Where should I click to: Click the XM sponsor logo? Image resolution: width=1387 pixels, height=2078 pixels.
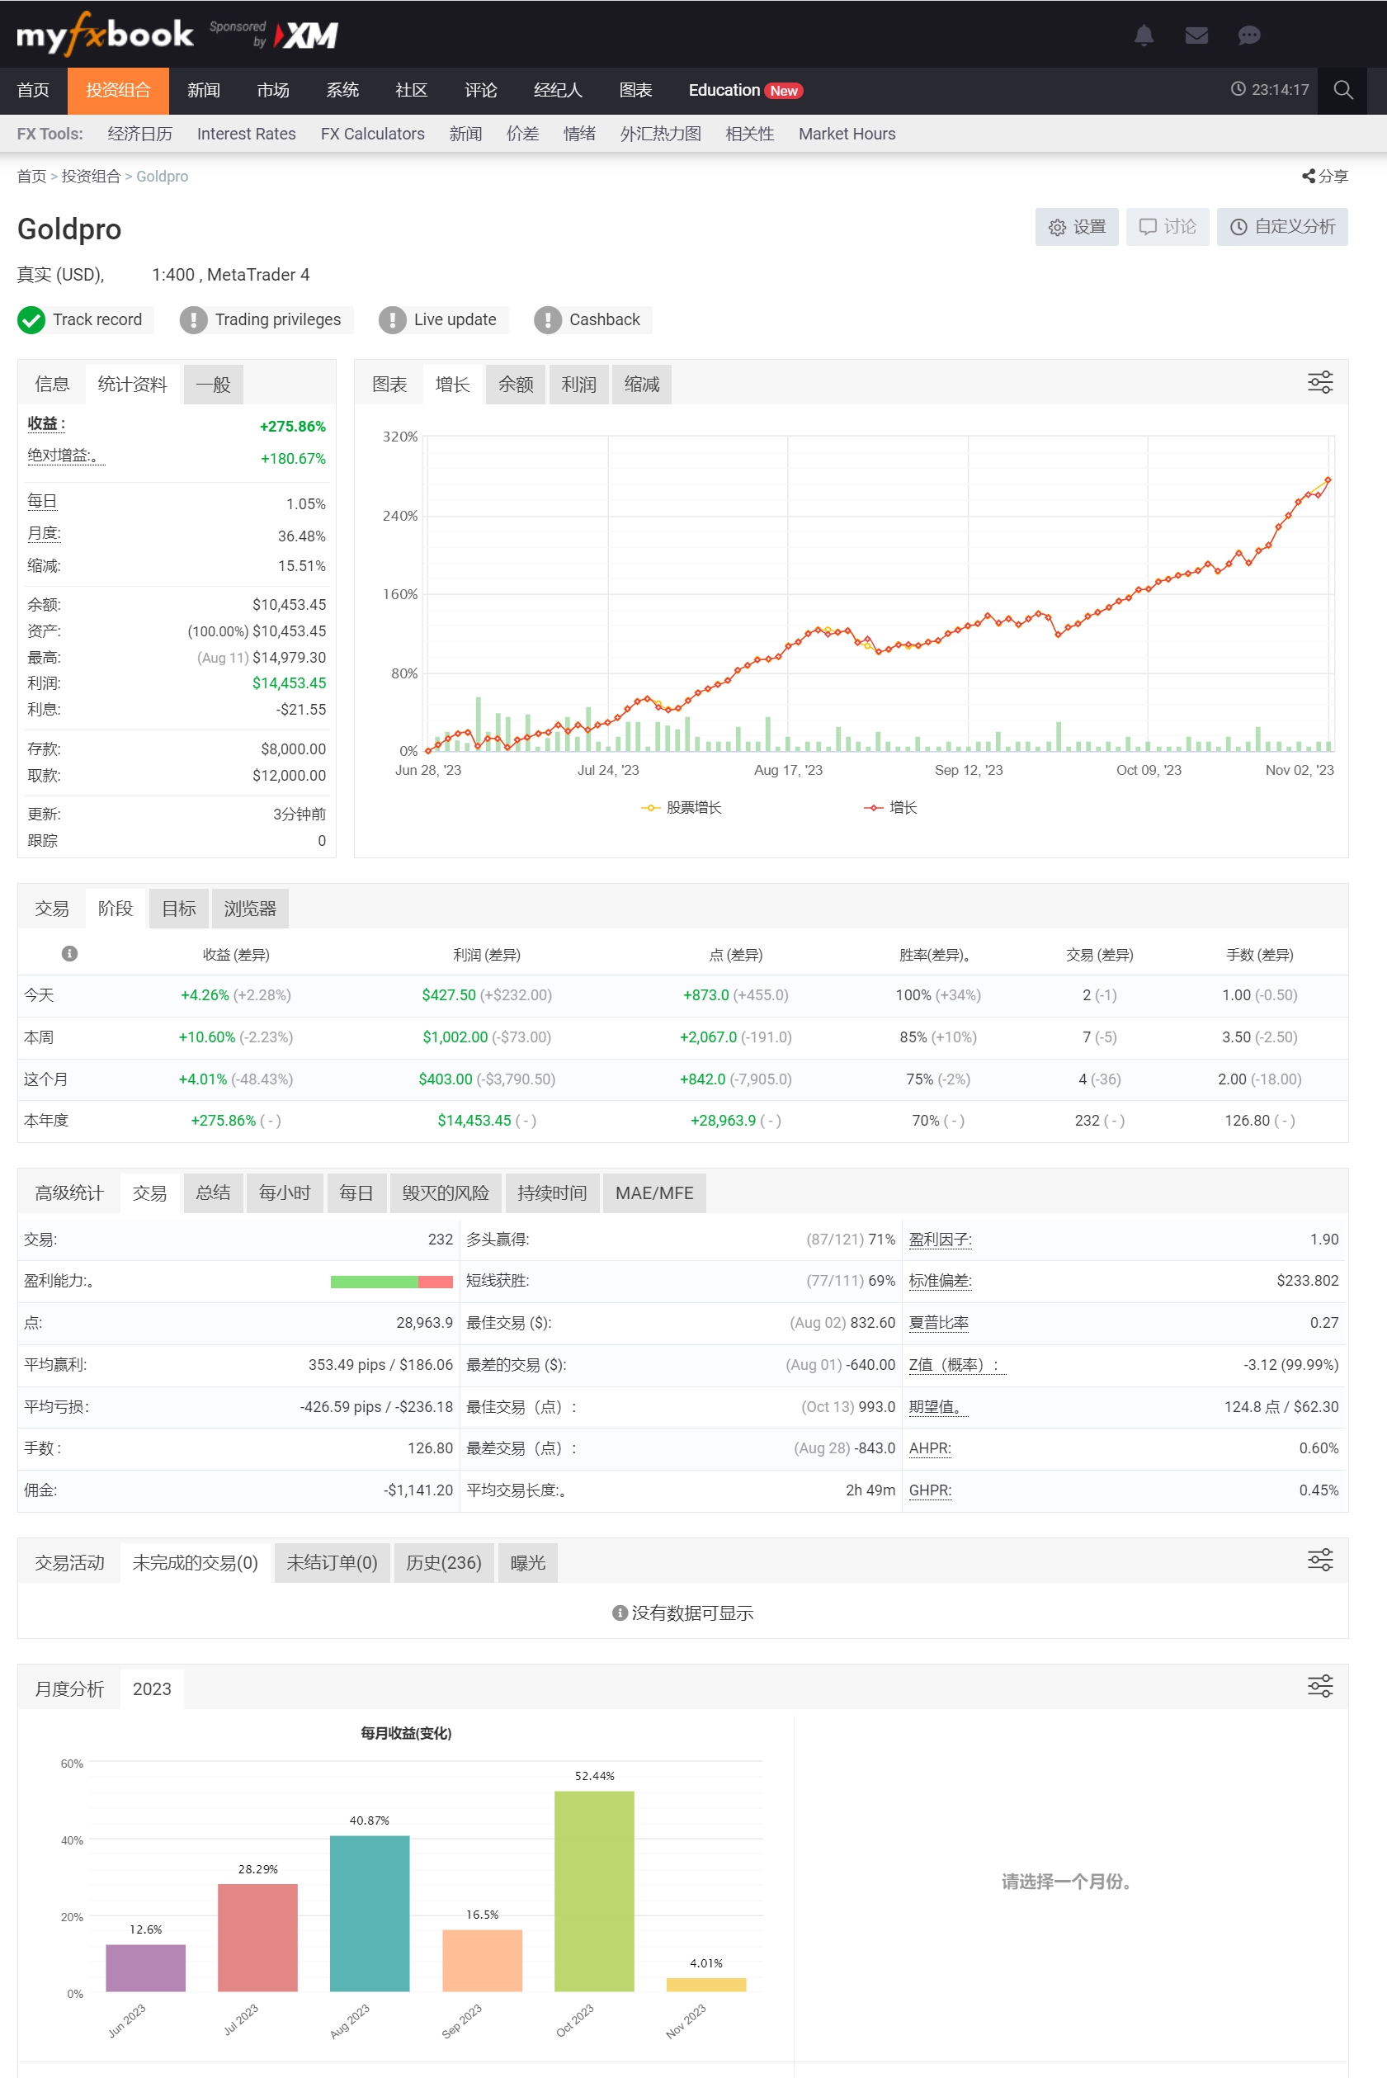coord(306,35)
